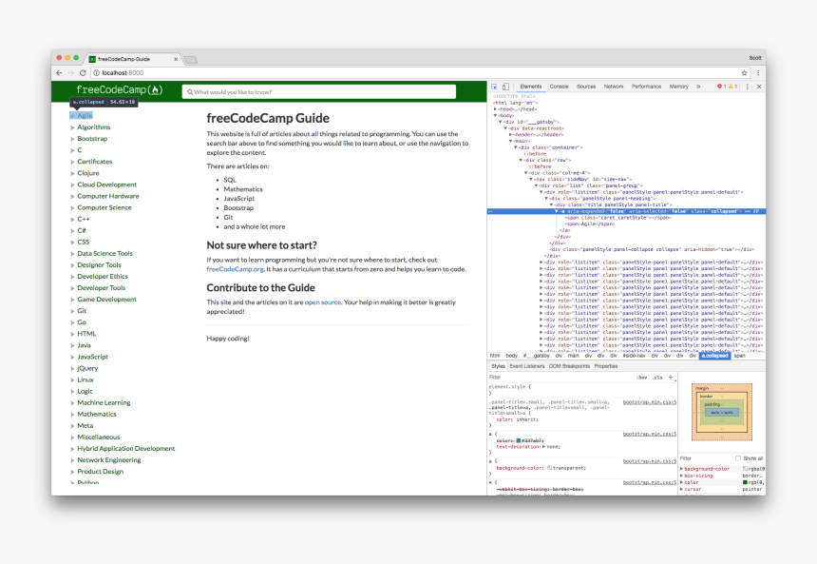Enable the Show all checkbox
Image resolution: width=817 pixels, height=564 pixels.
pos(737,457)
